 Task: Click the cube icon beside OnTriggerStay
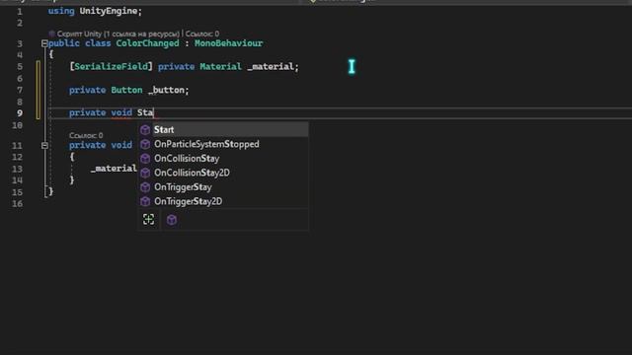pyautogui.click(x=145, y=187)
